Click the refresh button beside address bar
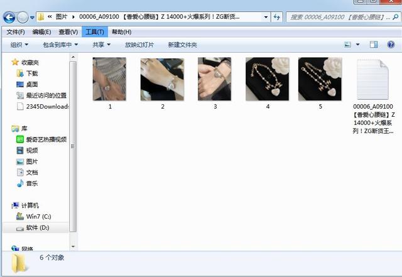This screenshot has width=402, height=277. click(x=277, y=18)
